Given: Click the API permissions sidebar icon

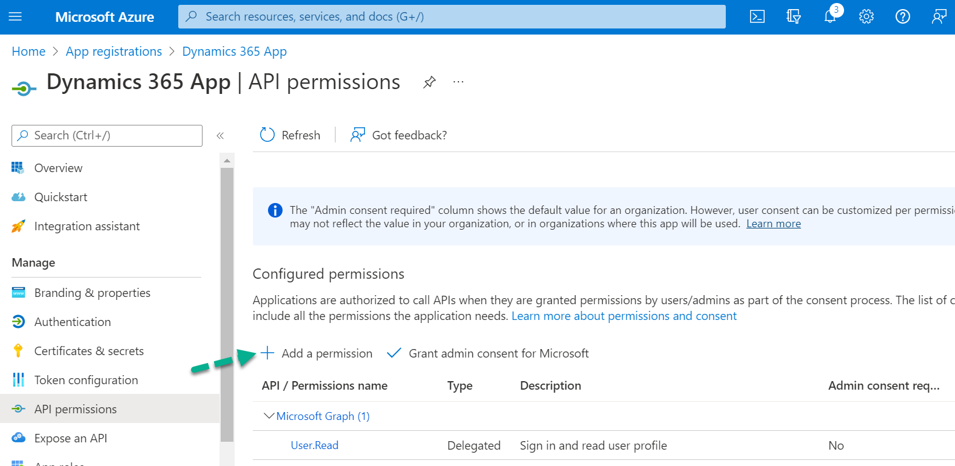Looking at the screenshot, I should (x=18, y=409).
